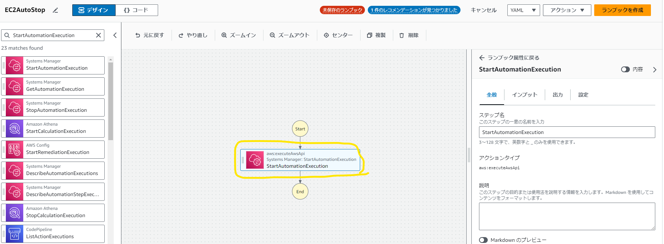The width and height of the screenshot is (664, 244).
Task: Click the StartRemediationExecution label text
Action: tap(57, 152)
